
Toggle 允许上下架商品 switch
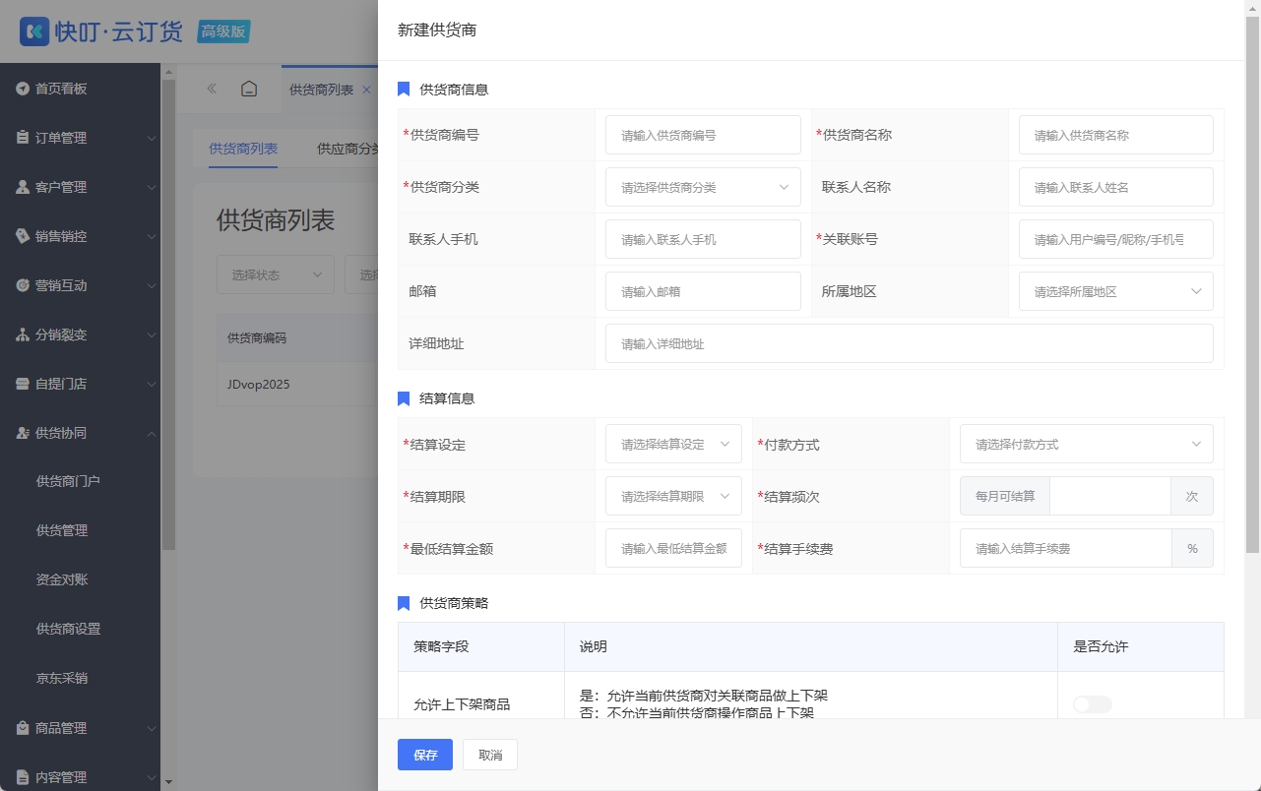point(1093,704)
